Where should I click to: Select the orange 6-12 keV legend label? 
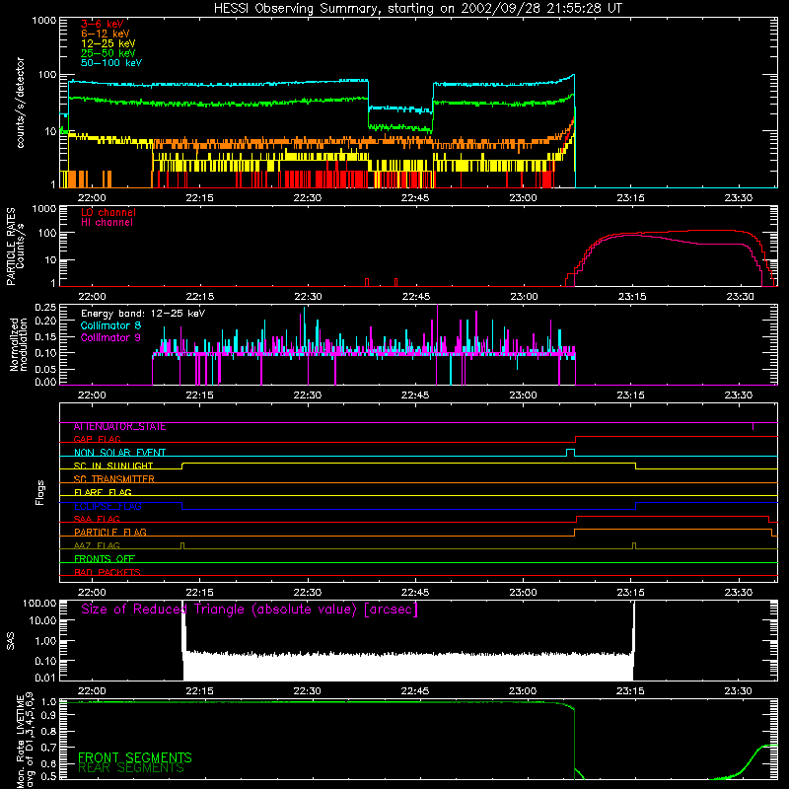(106, 34)
